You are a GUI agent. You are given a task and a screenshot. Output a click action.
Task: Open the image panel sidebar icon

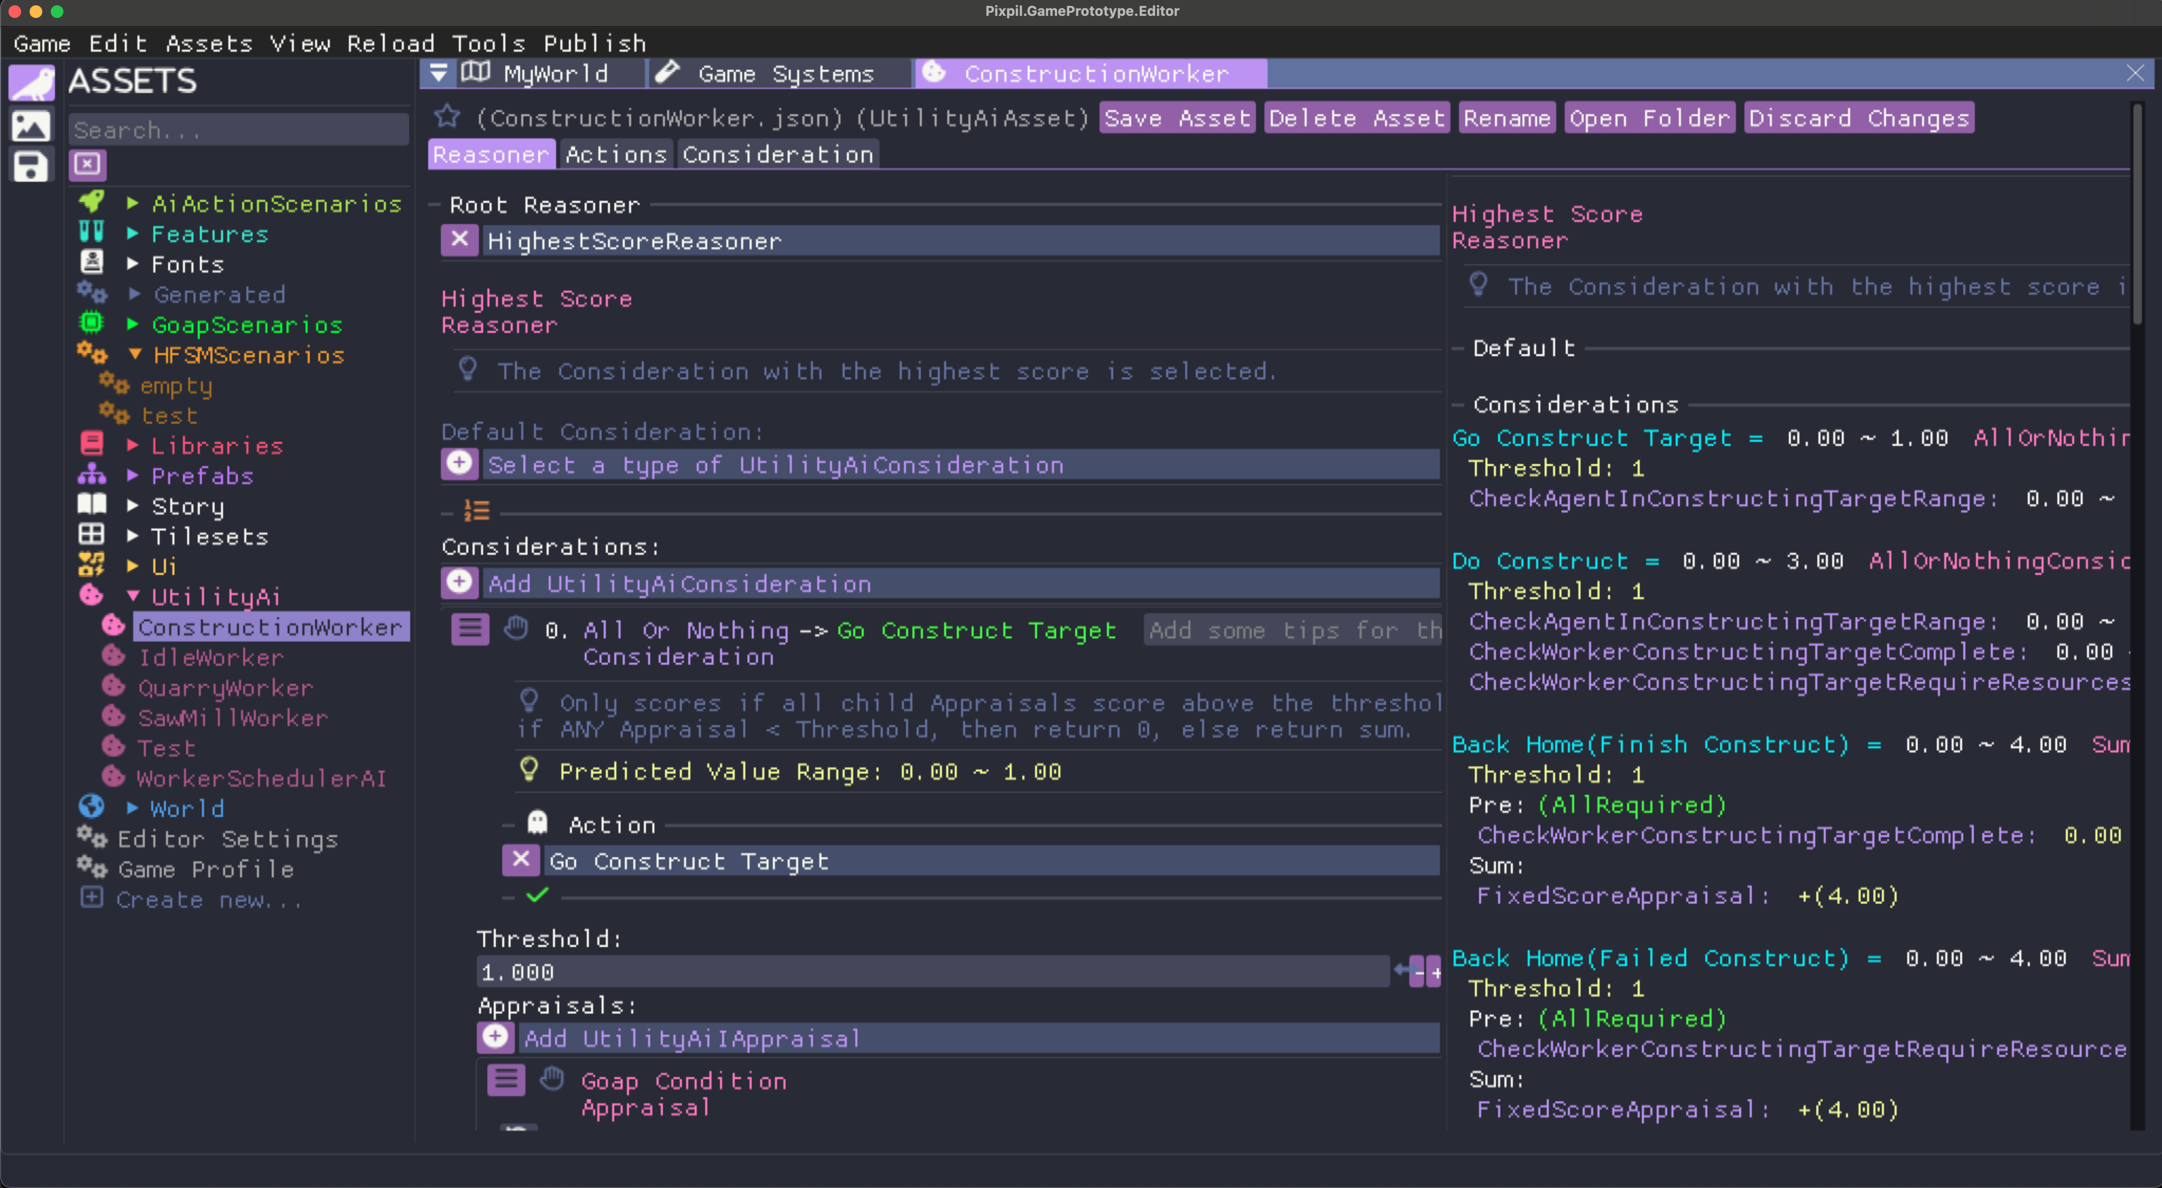tap(31, 126)
